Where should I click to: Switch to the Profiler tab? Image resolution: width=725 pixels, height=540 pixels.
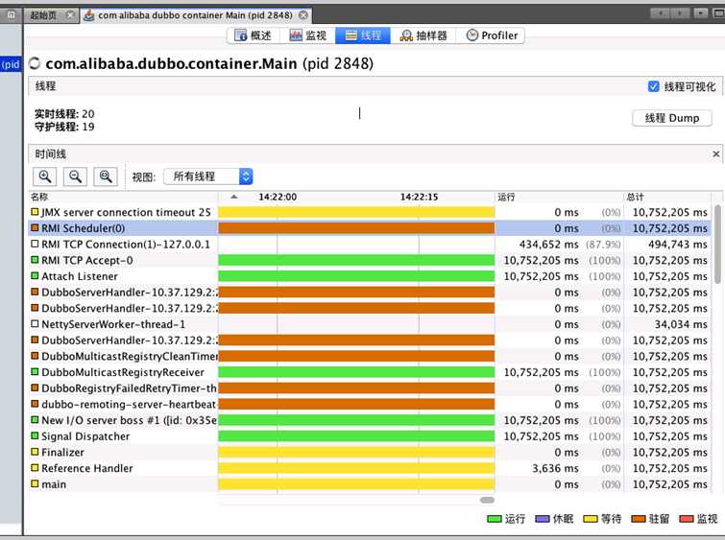tap(492, 35)
